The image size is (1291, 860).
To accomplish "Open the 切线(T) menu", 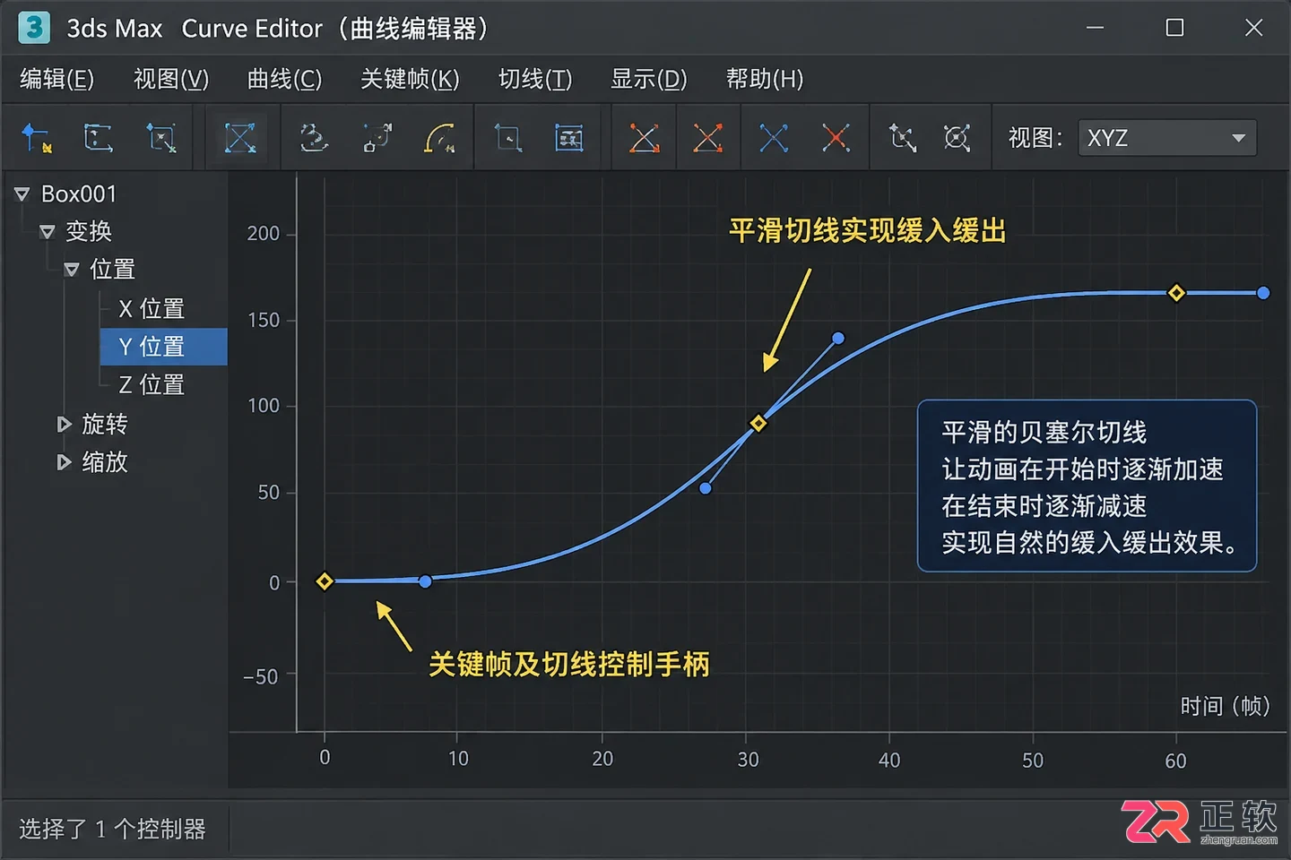I will point(535,79).
